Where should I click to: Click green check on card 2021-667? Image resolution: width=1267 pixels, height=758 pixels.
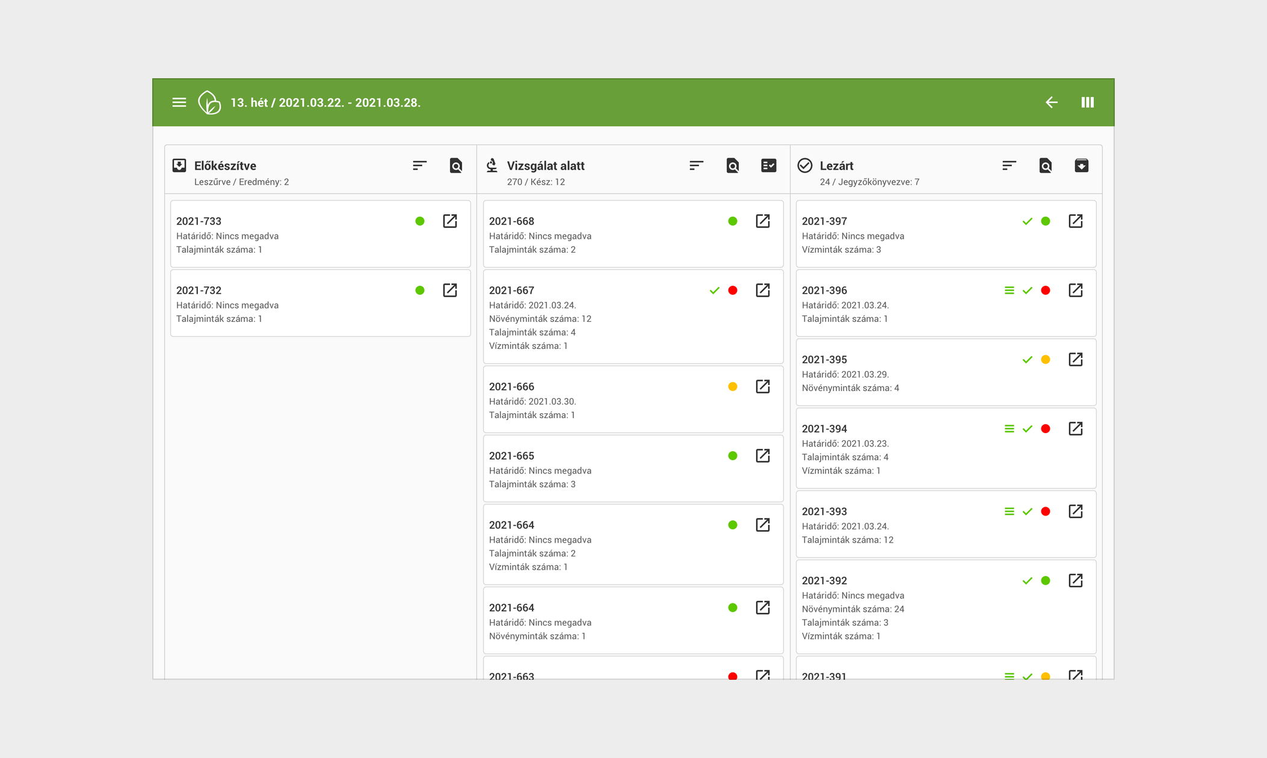tap(714, 291)
